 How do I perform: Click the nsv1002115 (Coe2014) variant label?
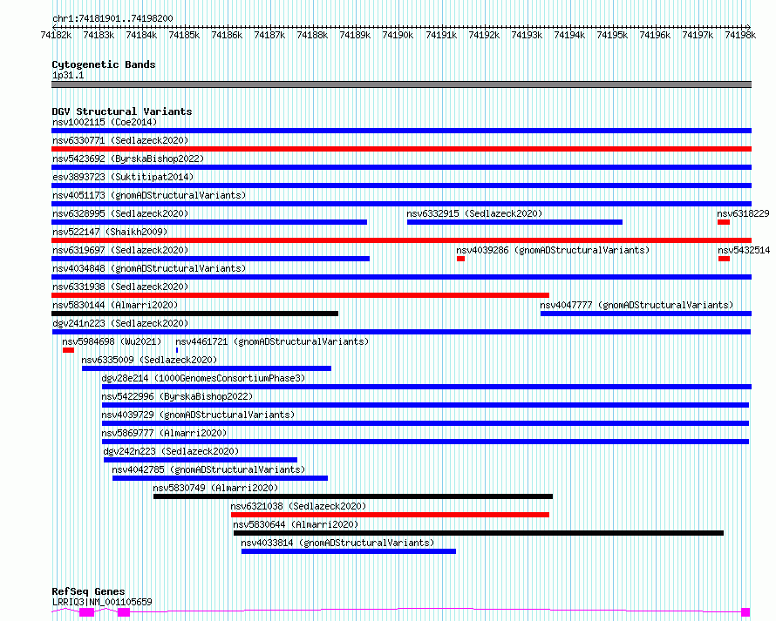point(105,122)
